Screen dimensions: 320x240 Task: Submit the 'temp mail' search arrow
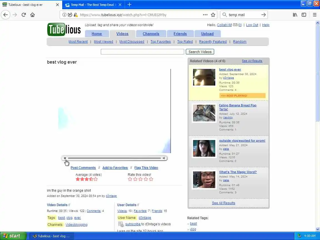263,15
